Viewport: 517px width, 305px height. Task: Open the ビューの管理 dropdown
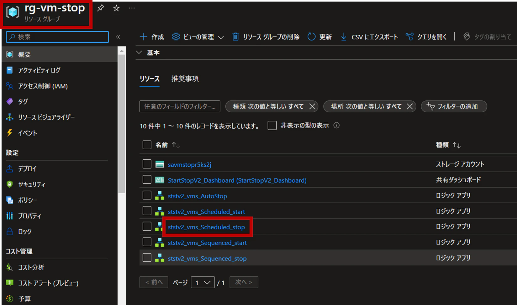click(x=198, y=37)
